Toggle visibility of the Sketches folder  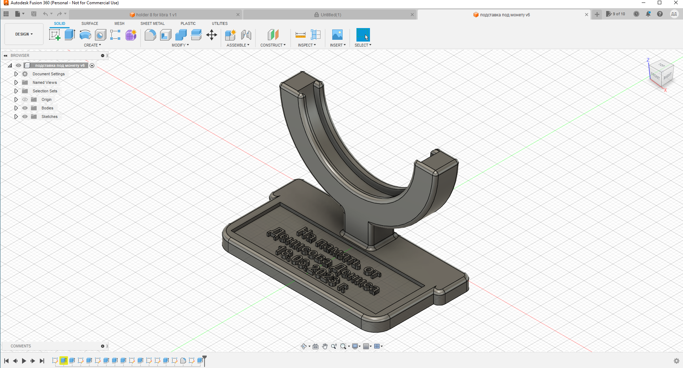[25, 117]
